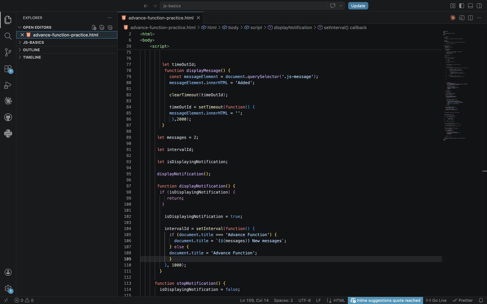Click the HTML language mode selector

click(x=339, y=300)
